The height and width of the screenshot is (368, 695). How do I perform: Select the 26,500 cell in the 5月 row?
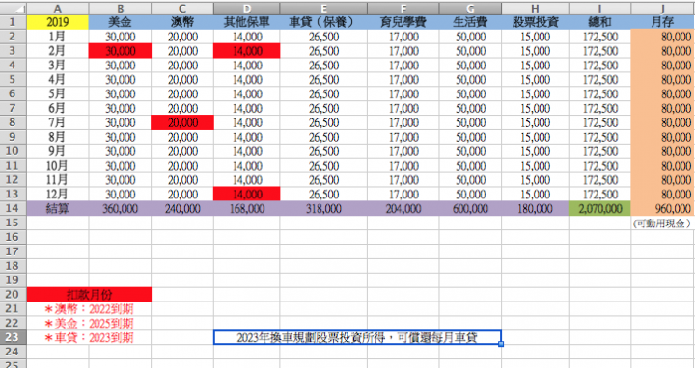point(323,93)
